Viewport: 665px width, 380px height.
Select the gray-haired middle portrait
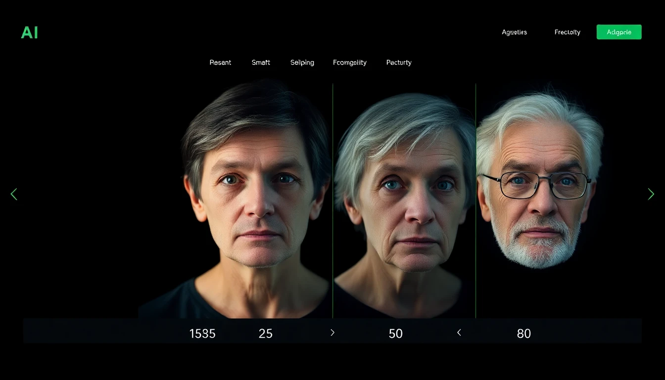[x=405, y=198]
